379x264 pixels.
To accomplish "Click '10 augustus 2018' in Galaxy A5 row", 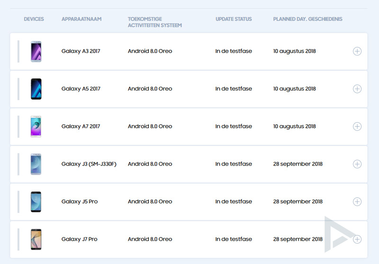I will (294, 89).
